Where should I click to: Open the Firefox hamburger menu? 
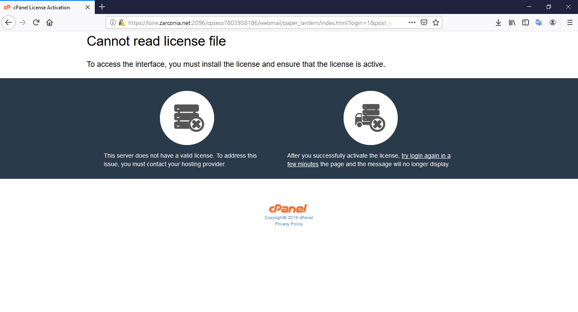point(570,22)
